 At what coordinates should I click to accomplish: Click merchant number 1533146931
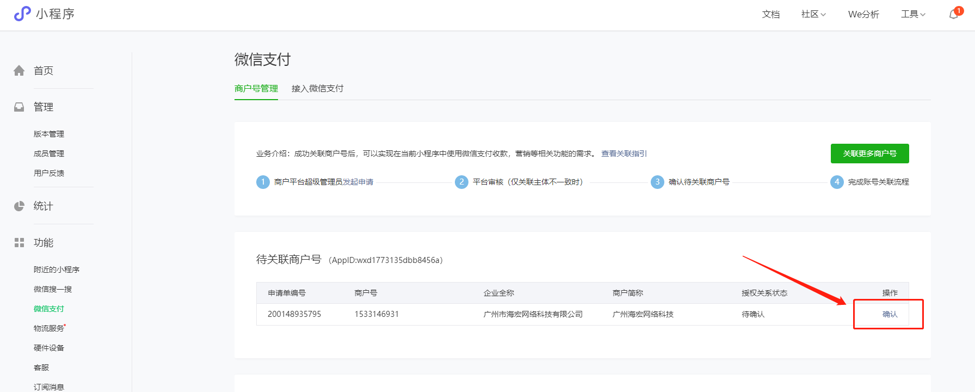[377, 314]
